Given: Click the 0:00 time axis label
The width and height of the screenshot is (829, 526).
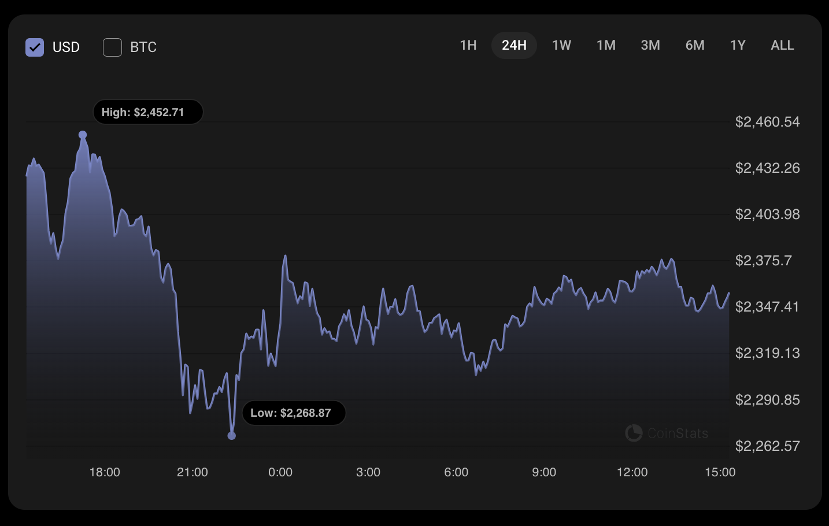Looking at the screenshot, I should [x=280, y=472].
